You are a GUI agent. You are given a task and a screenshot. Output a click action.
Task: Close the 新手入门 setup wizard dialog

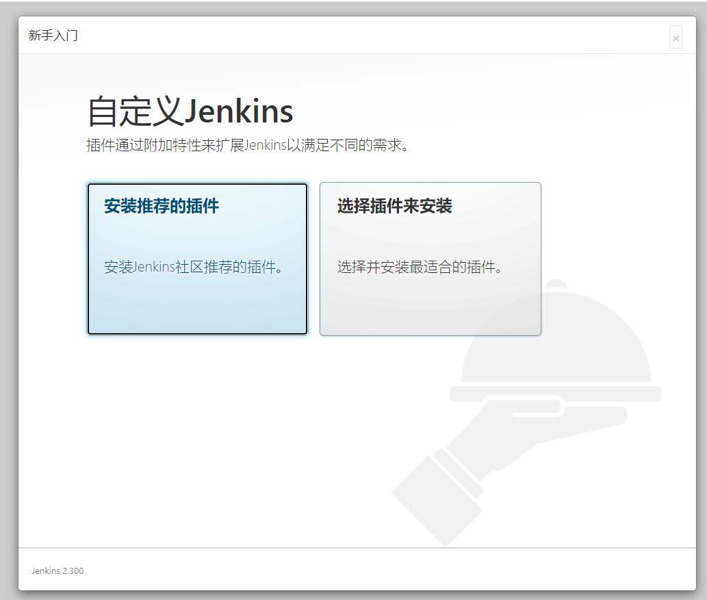(x=676, y=38)
